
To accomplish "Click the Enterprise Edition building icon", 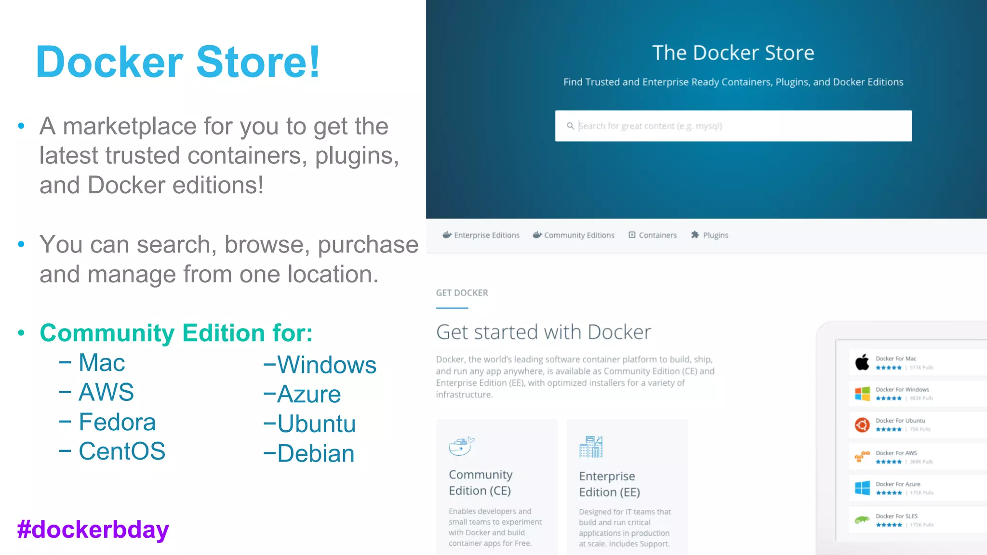I will tap(591, 447).
